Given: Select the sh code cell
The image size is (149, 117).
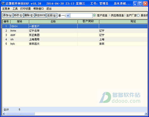Looking at the screenshot, I should point(19,39).
